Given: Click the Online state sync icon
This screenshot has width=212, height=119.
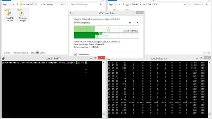Looking at the screenshot, I should (x=37, y=53).
